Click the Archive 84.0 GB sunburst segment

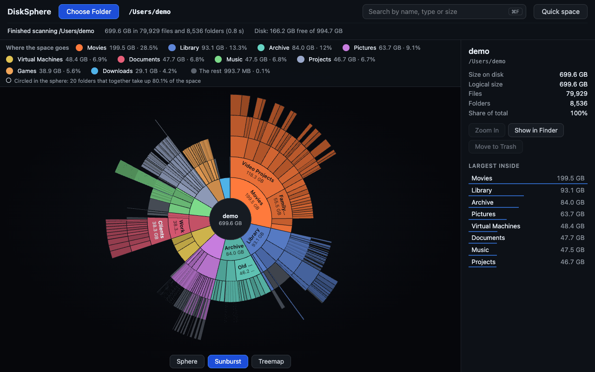[x=234, y=250]
